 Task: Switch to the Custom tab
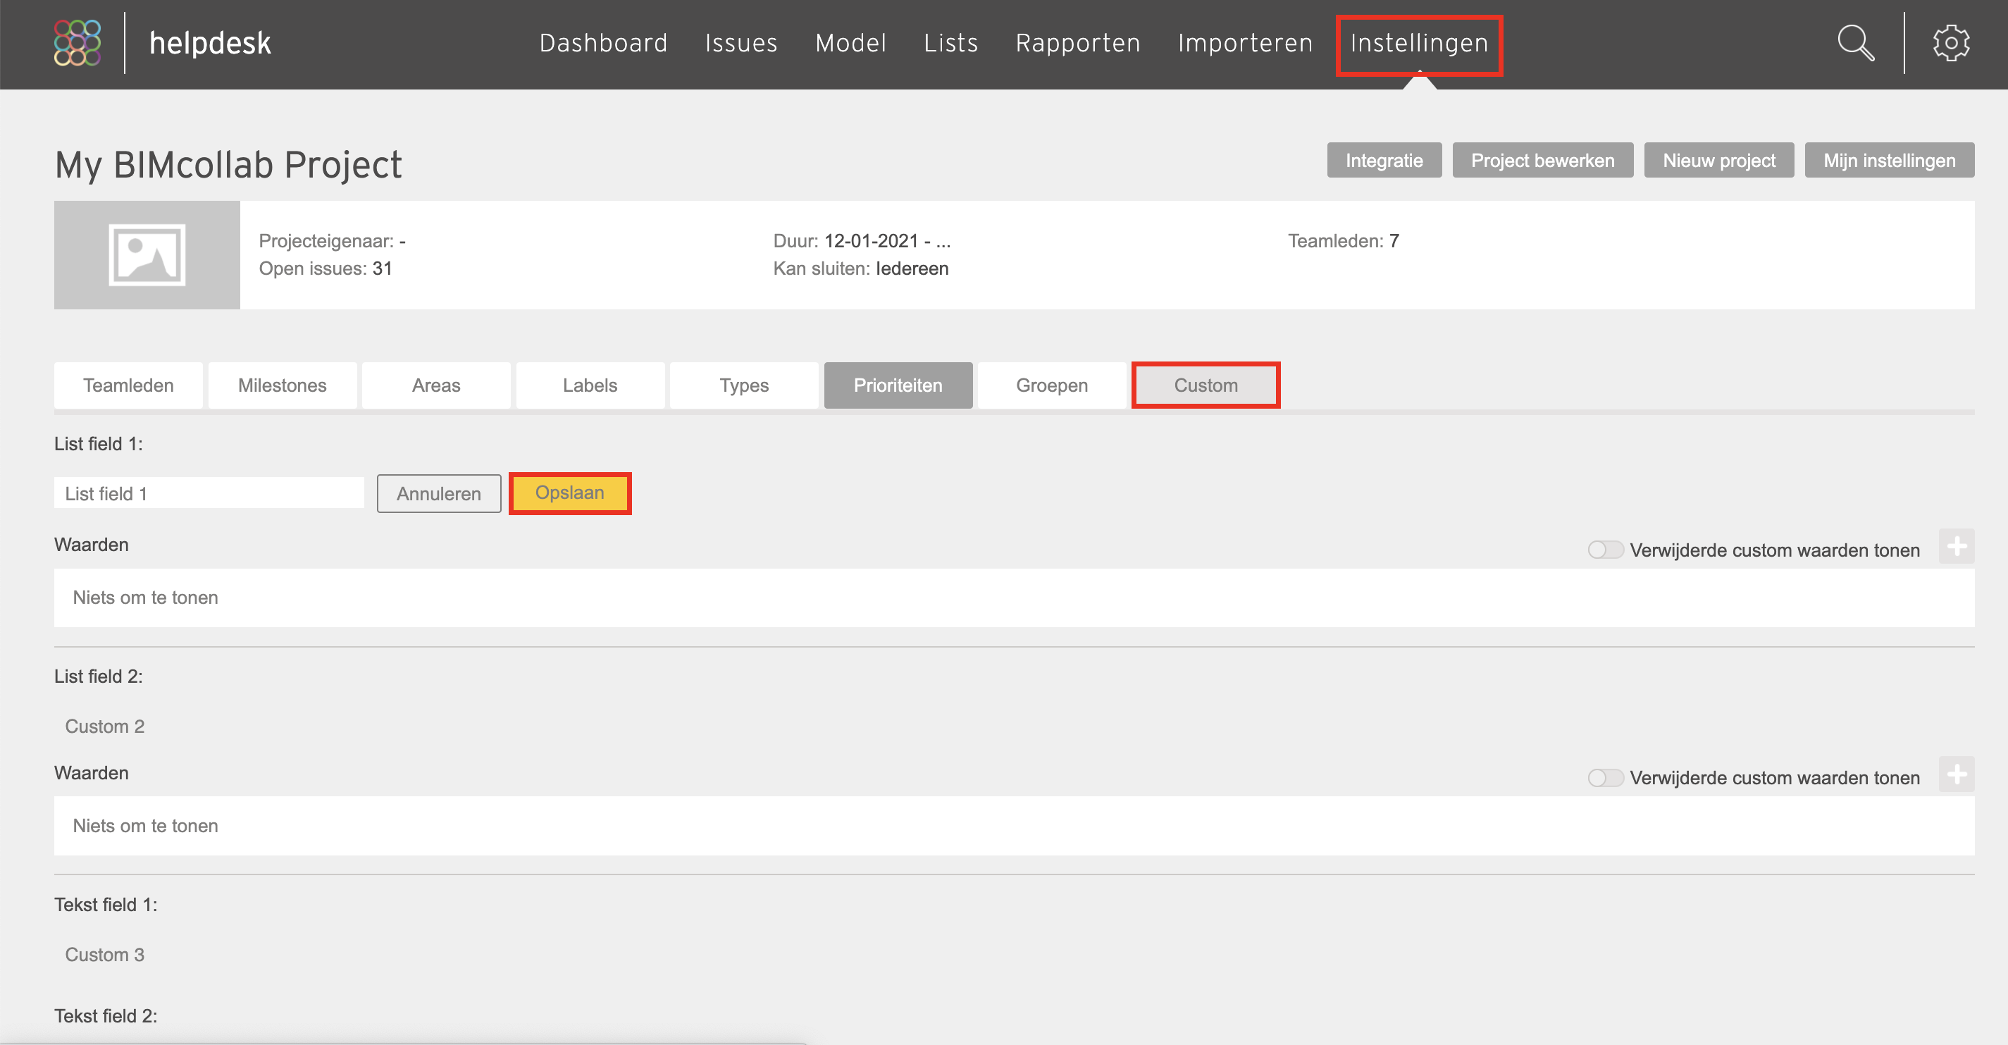[x=1206, y=385]
